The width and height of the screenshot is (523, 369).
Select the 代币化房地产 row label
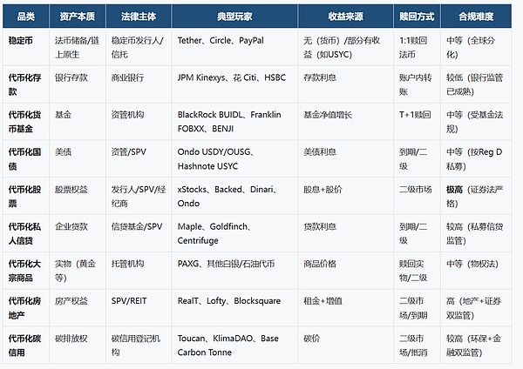point(24,308)
